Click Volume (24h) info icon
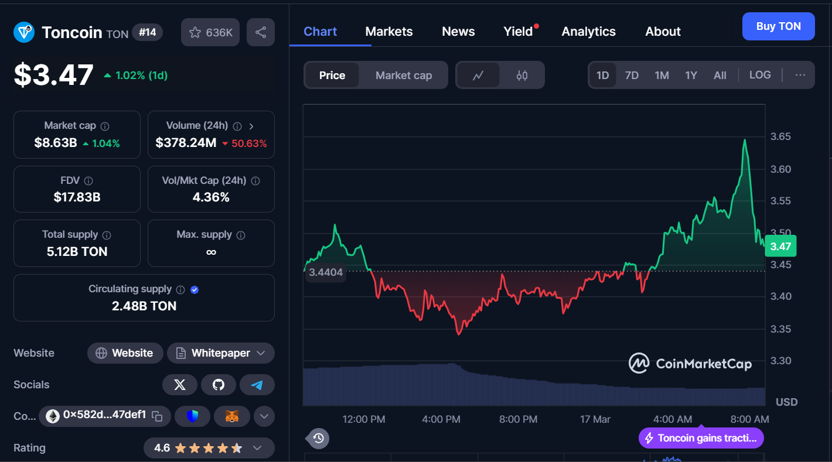832x462 pixels. pyautogui.click(x=237, y=126)
